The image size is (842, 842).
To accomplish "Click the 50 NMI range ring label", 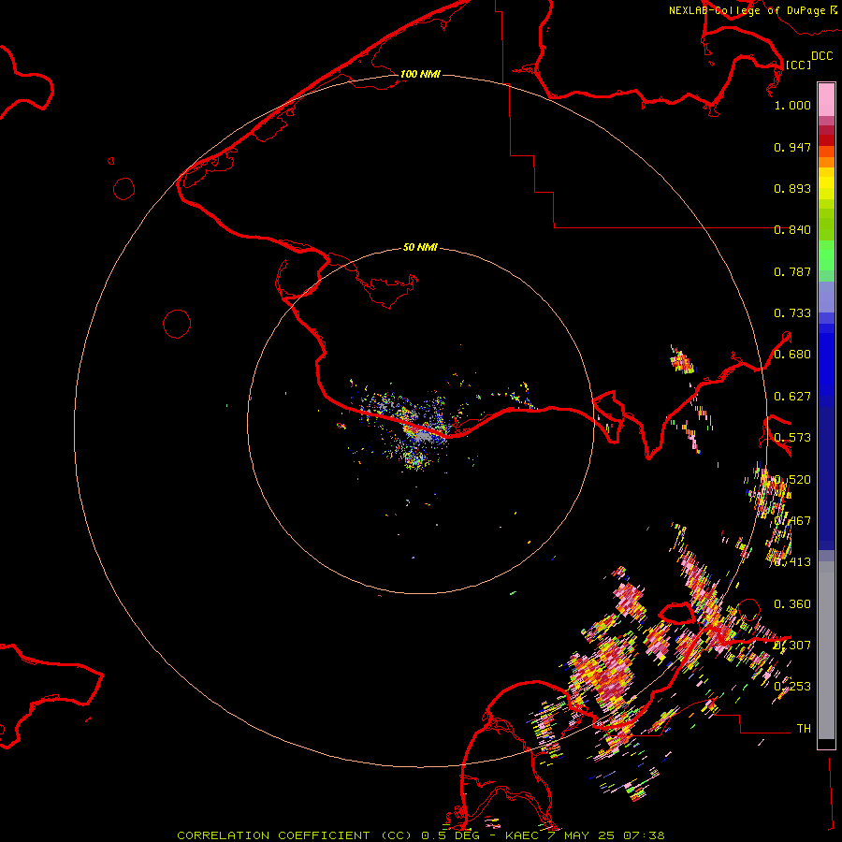I will click(x=420, y=247).
